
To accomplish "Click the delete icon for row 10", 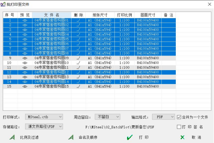I will (x=78, y=63).
